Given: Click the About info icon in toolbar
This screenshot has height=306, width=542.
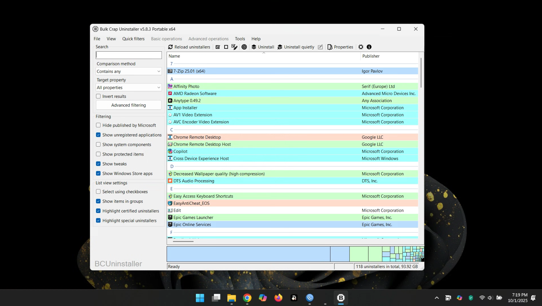Looking at the screenshot, I should pyautogui.click(x=369, y=47).
